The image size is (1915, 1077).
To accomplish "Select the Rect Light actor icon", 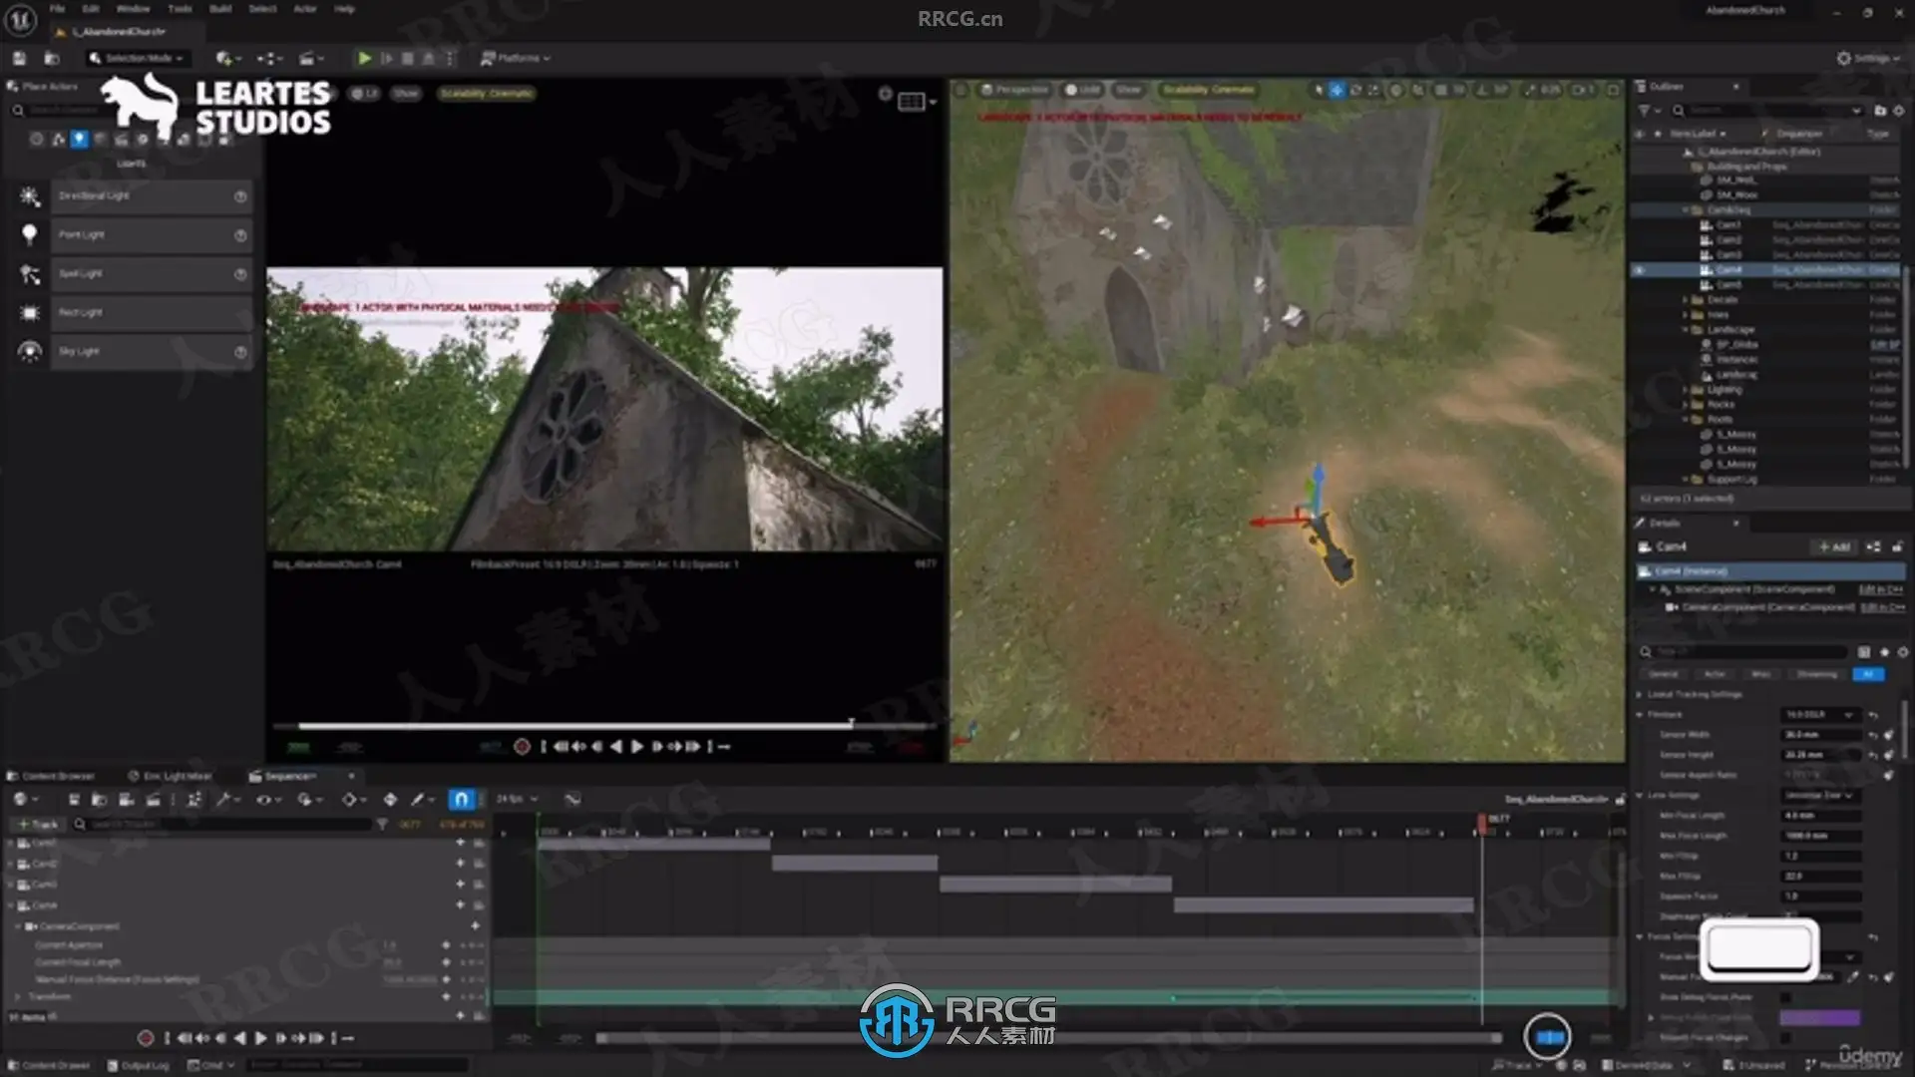I will 30,312.
